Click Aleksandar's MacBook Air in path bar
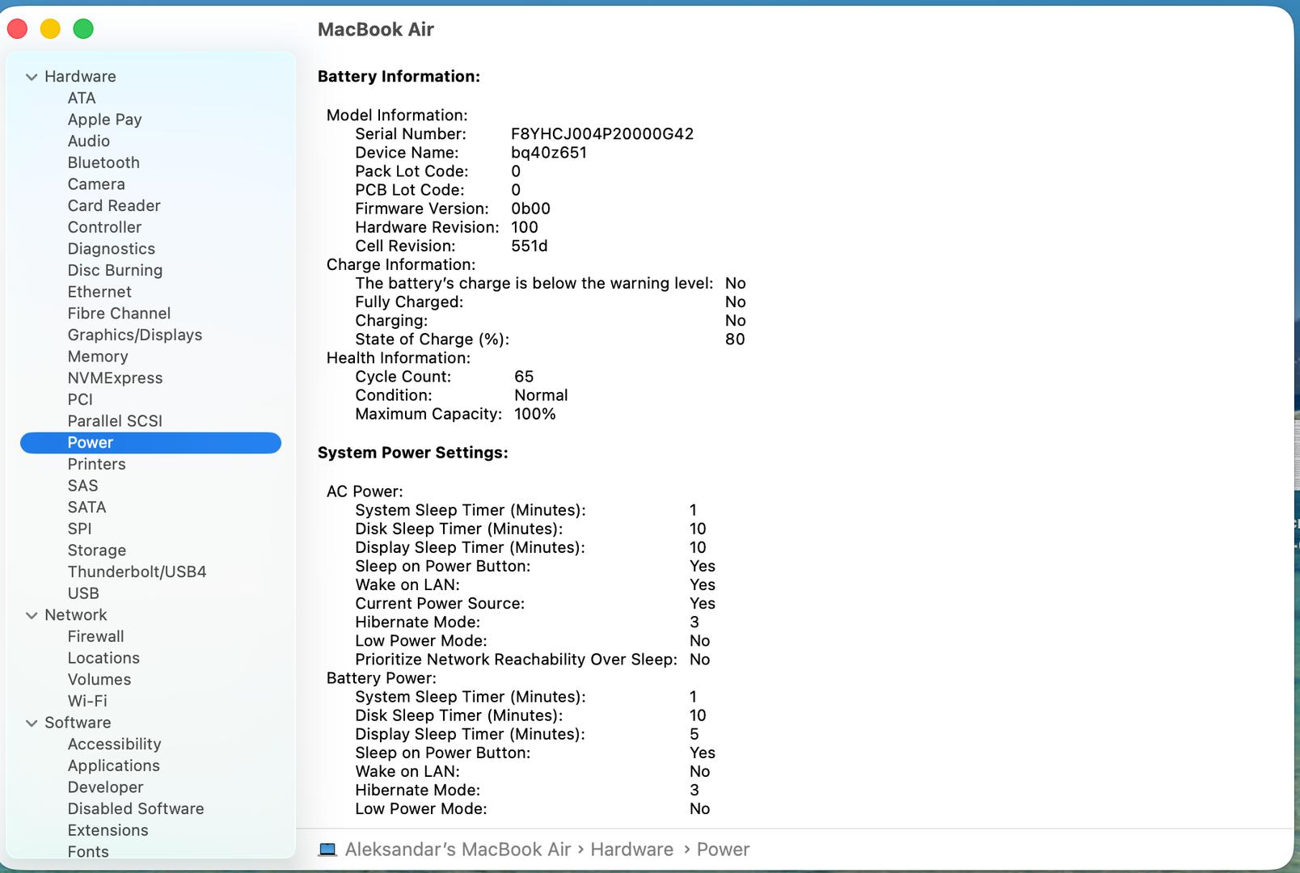 coord(458,850)
